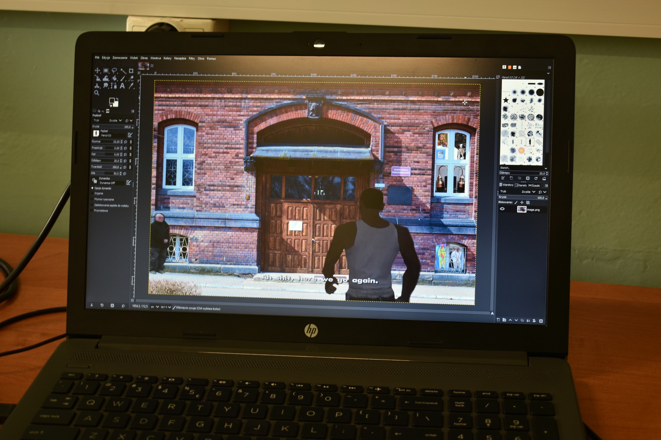This screenshot has height=440, width=661.
Task: Create new layer at layers panel bottom
Action: pyautogui.click(x=498, y=320)
